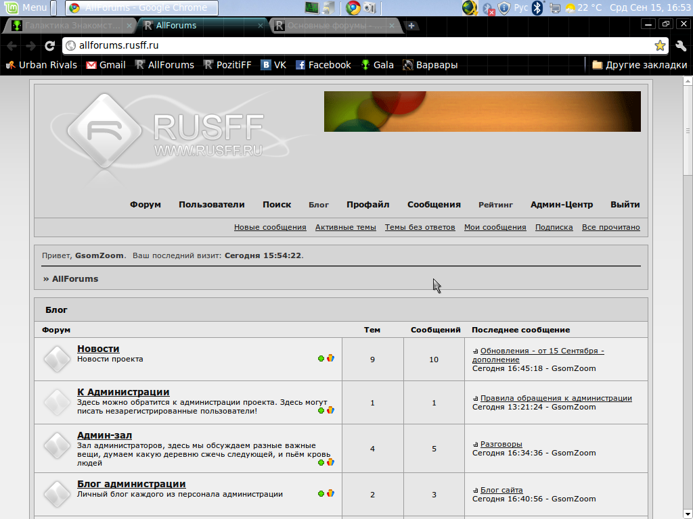This screenshot has height=519, width=693.
Task: Click the disabled Bluetooth tray icon with red X
Action: (x=489, y=8)
